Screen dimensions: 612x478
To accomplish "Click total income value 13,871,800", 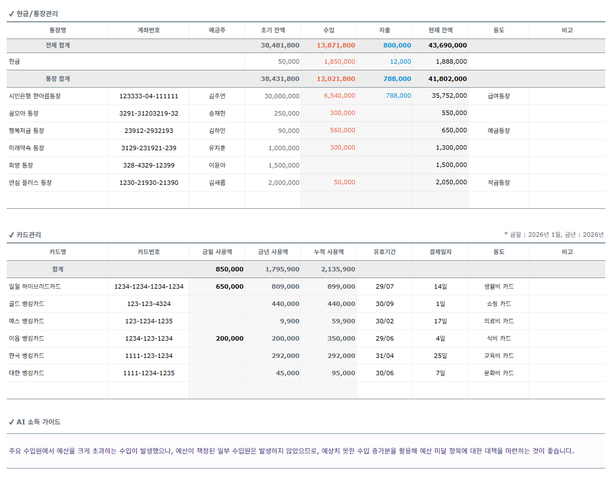I will click(336, 45).
